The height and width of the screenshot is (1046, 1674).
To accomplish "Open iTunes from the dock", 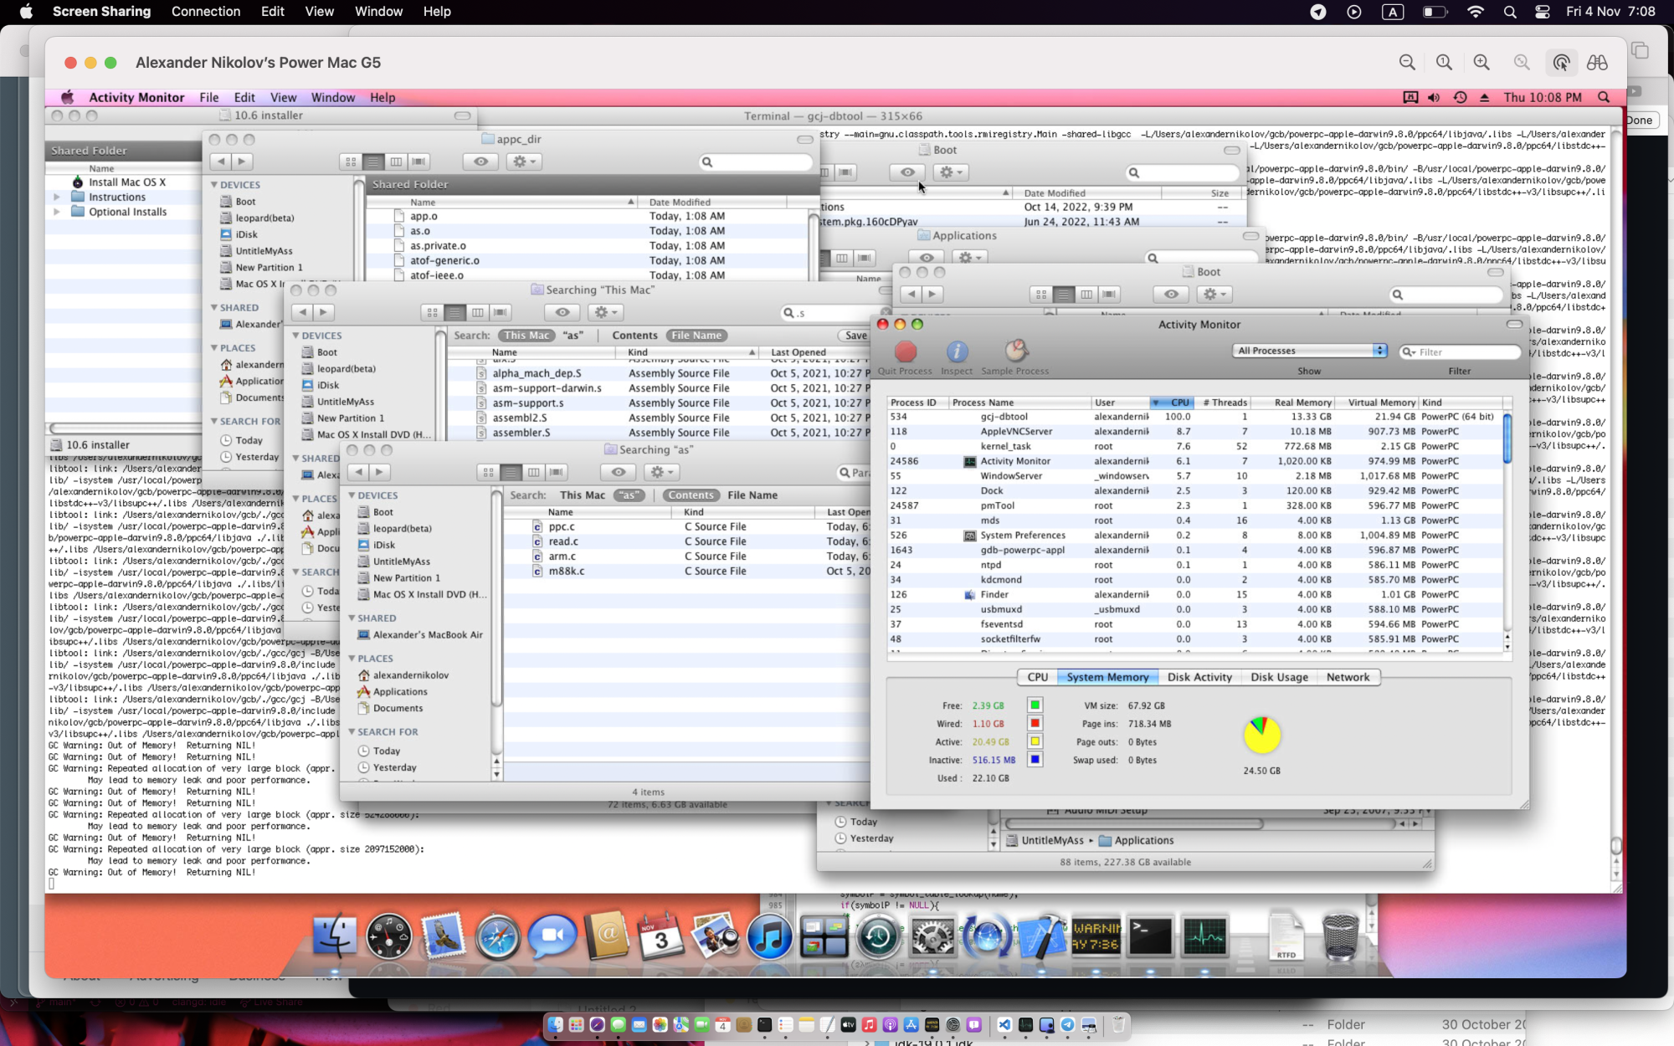I will [x=768, y=937].
